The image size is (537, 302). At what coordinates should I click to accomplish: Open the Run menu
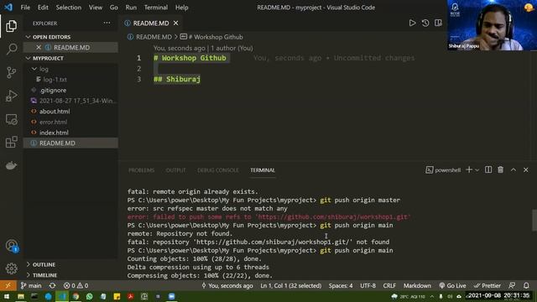point(131,8)
